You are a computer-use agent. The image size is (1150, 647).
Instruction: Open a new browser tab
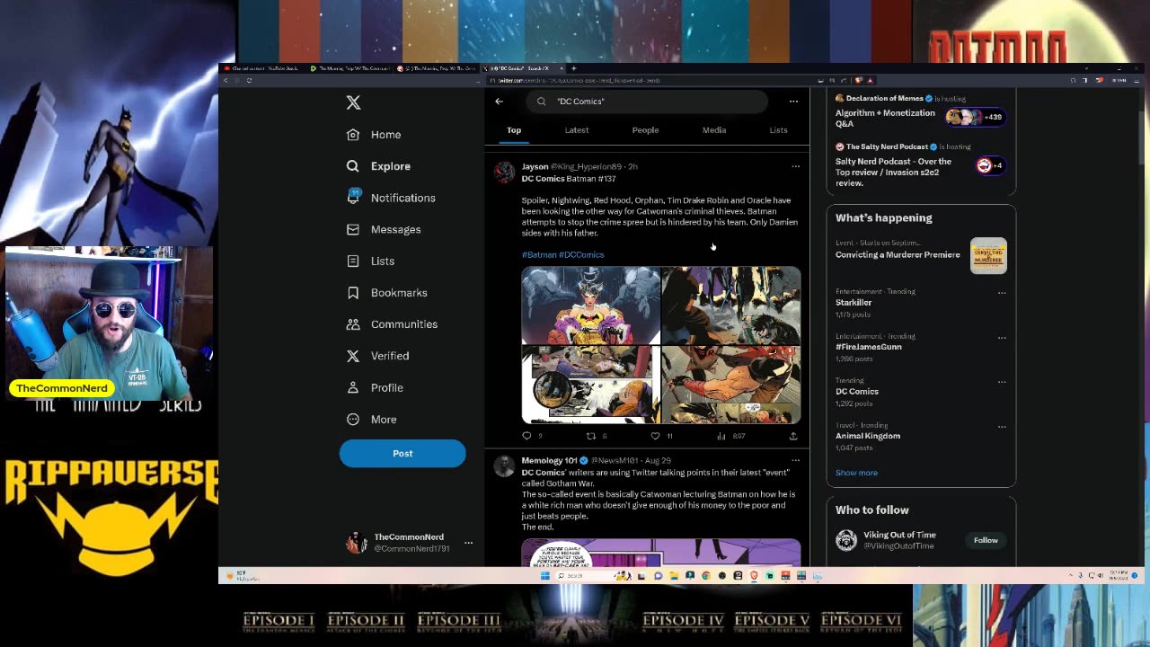click(574, 68)
